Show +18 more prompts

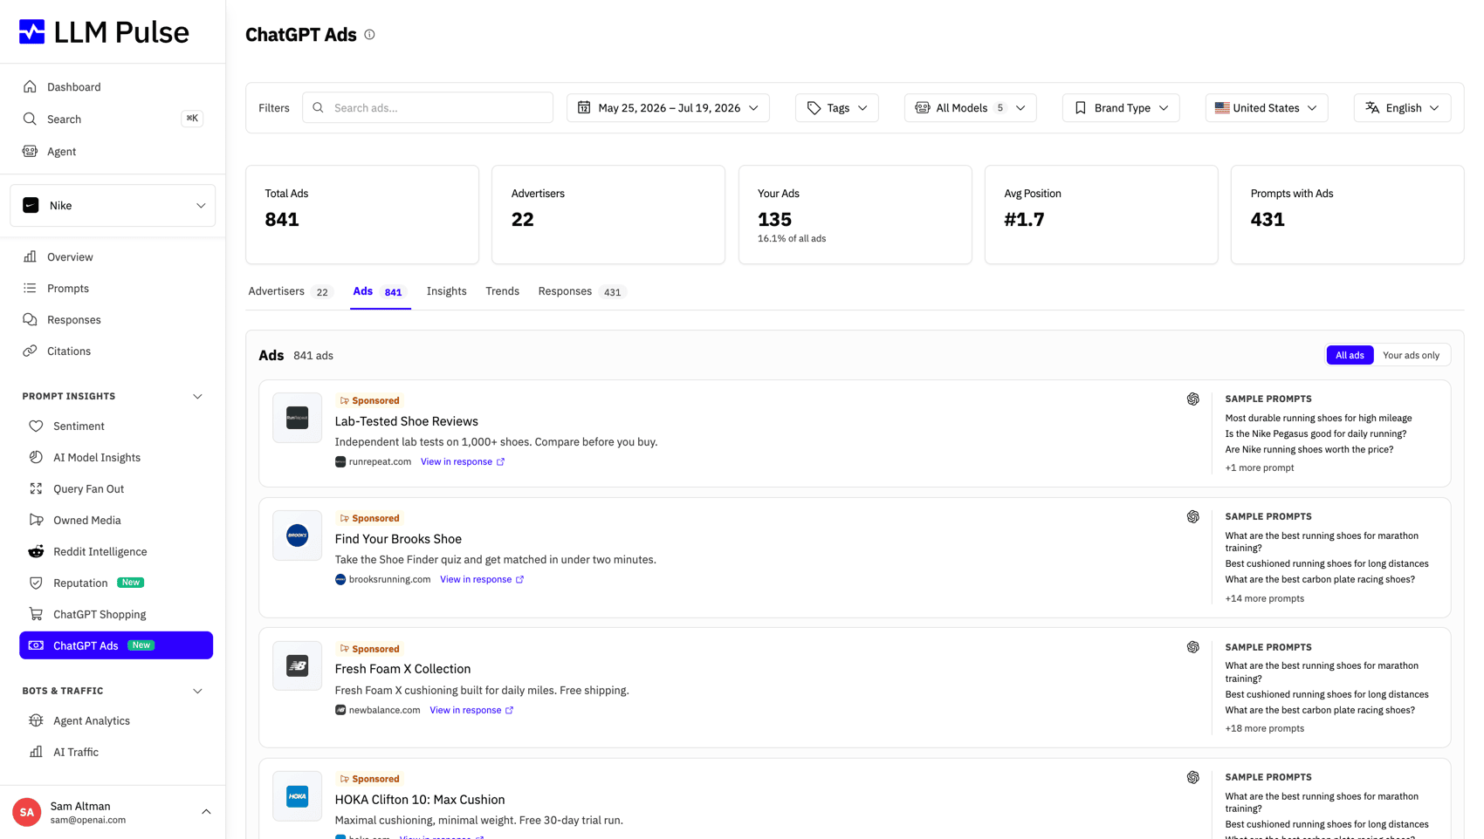(1264, 728)
